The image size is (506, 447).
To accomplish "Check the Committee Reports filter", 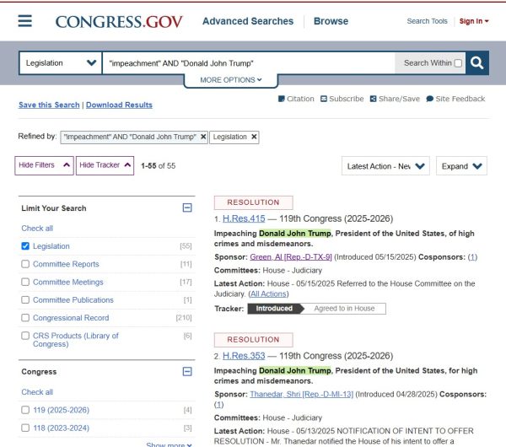I will tap(25, 264).
